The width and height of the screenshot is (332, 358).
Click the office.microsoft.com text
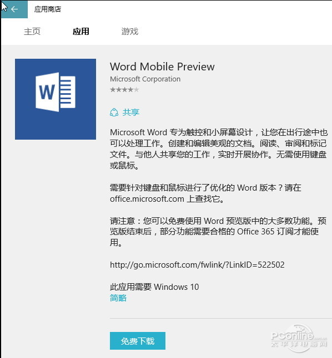click(x=147, y=199)
